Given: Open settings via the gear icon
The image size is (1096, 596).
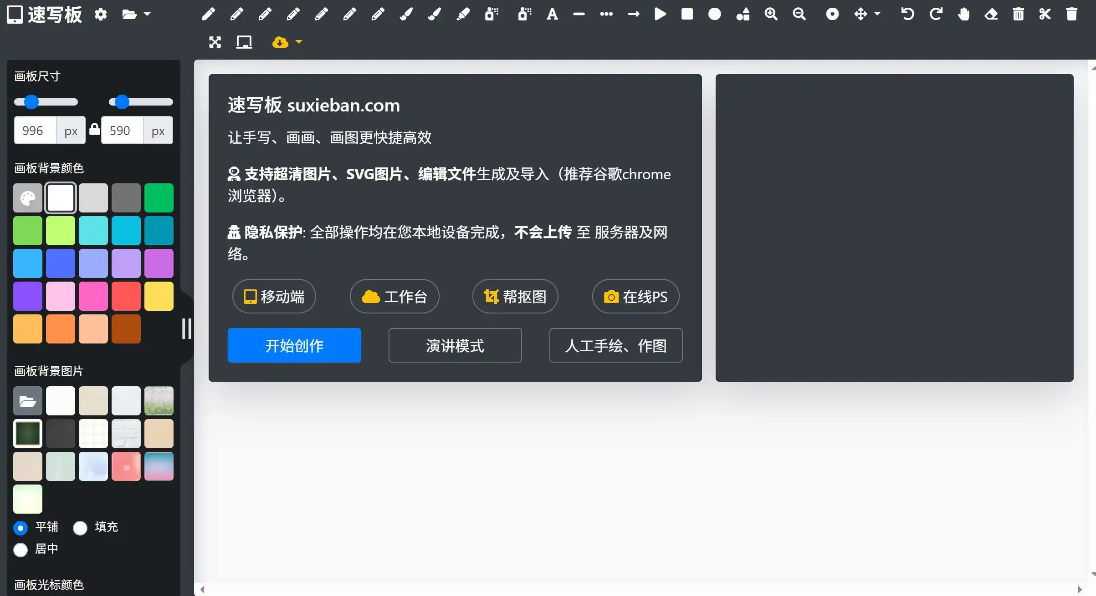Looking at the screenshot, I should pos(101,14).
